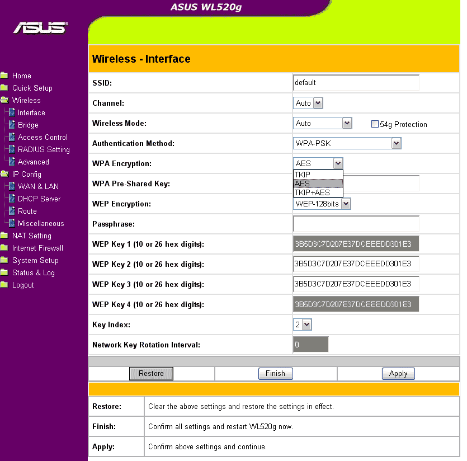Click the Apply button
This screenshot has height=461, width=467.
coord(398,373)
